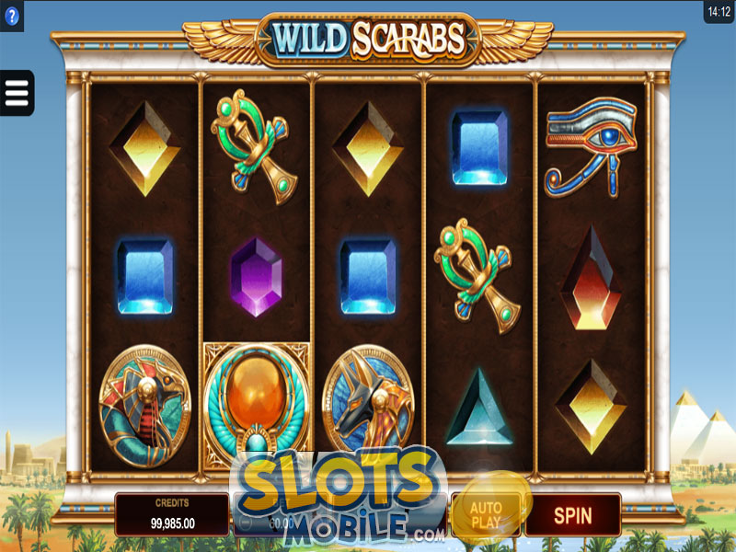Open the help question mark icon
The image size is (736, 552).
tap(12, 16)
